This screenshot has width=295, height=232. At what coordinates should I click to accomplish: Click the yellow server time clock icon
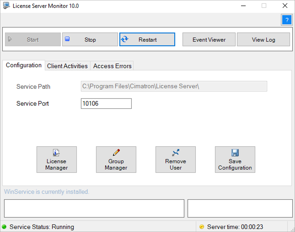(x=202, y=227)
